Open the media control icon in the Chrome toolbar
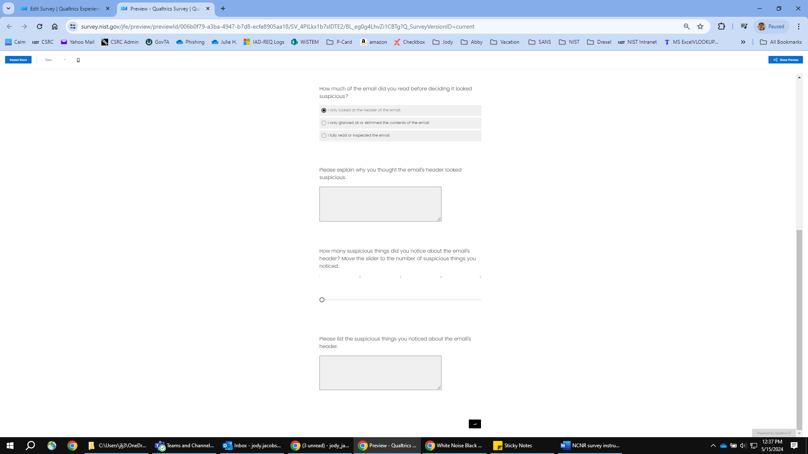This screenshot has height=454, width=808. coord(744,26)
